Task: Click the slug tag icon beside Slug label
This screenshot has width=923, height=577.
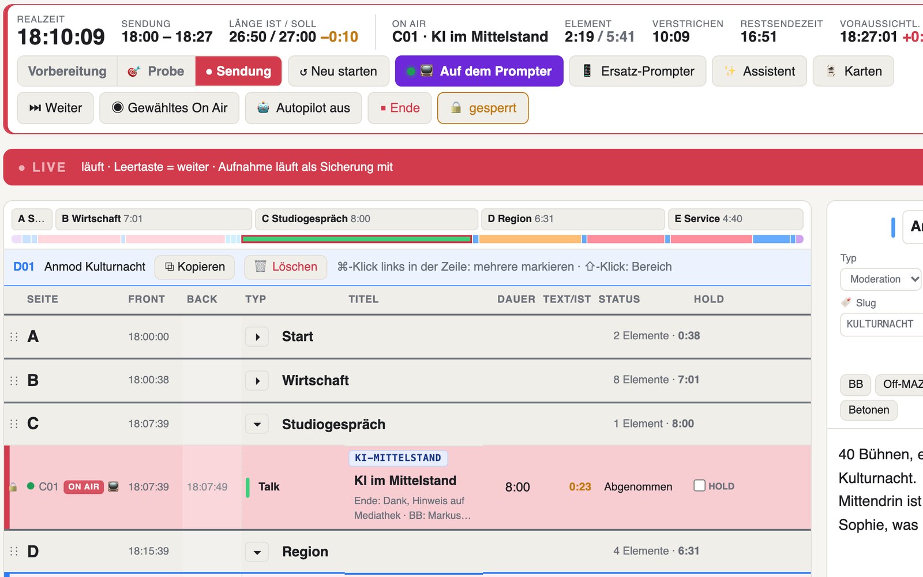Action: [x=846, y=302]
